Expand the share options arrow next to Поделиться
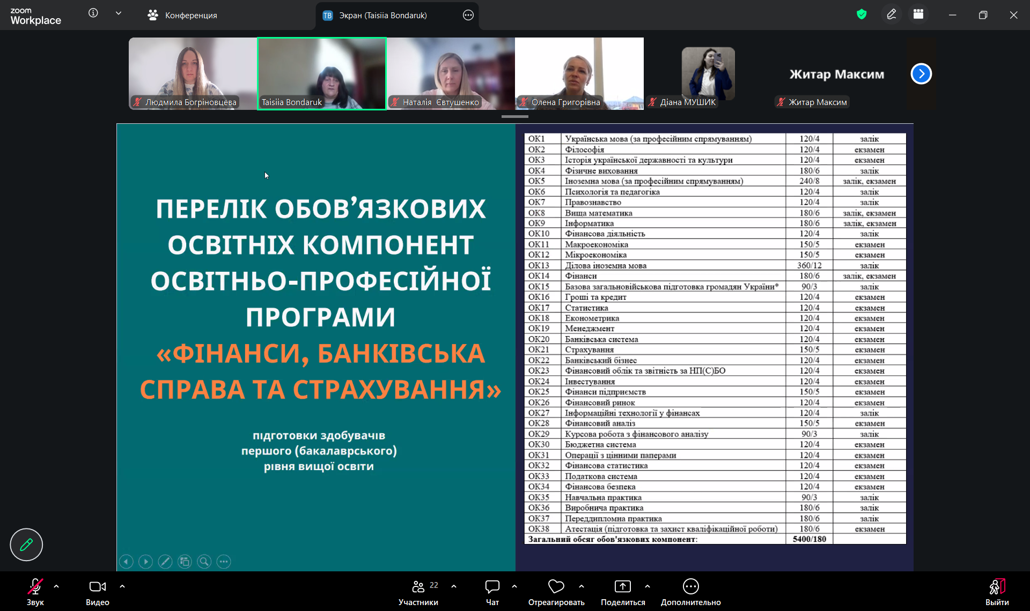The height and width of the screenshot is (611, 1030). coord(648,586)
